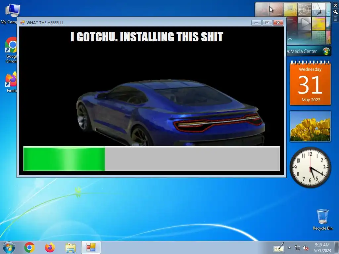Click the calendar gadget showing Wednesday 31

coord(310,83)
